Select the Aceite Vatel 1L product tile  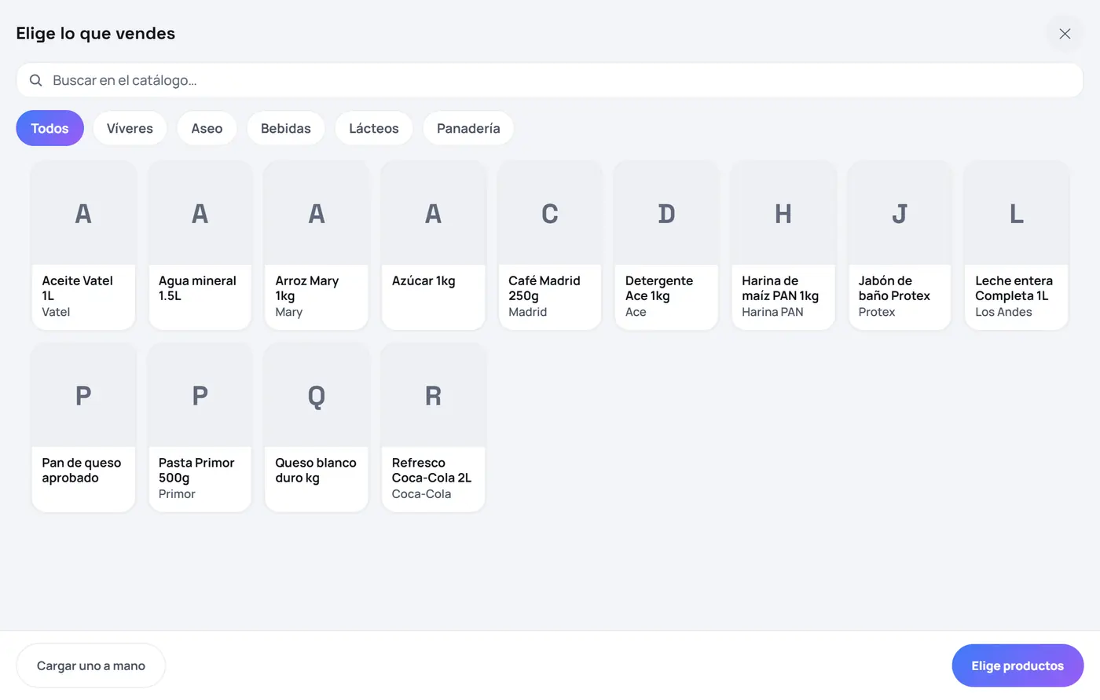click(x=83, y=246)
